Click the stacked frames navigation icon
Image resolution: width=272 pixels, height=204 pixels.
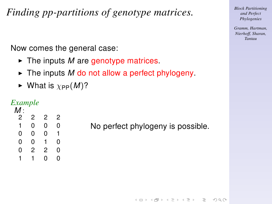coord(157,200)
